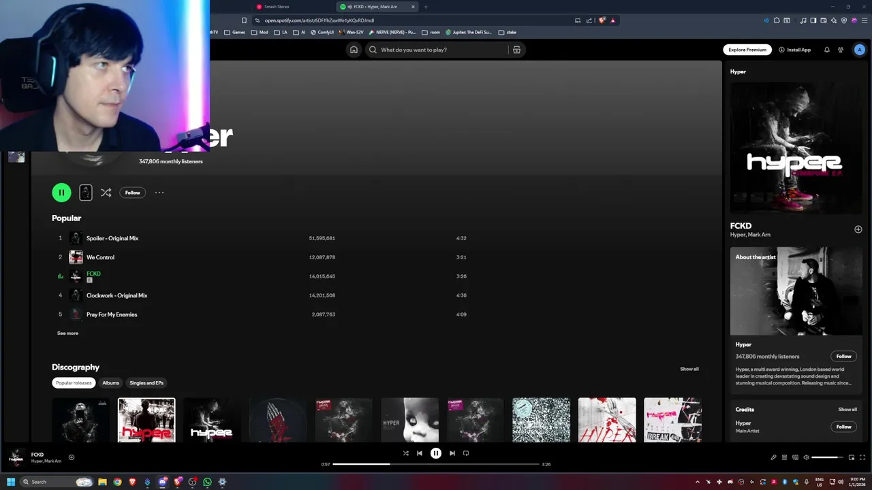This screenshot has width=872, height=490.
Task: Open the room bookmarks folder
Action: tap(431, 32)
